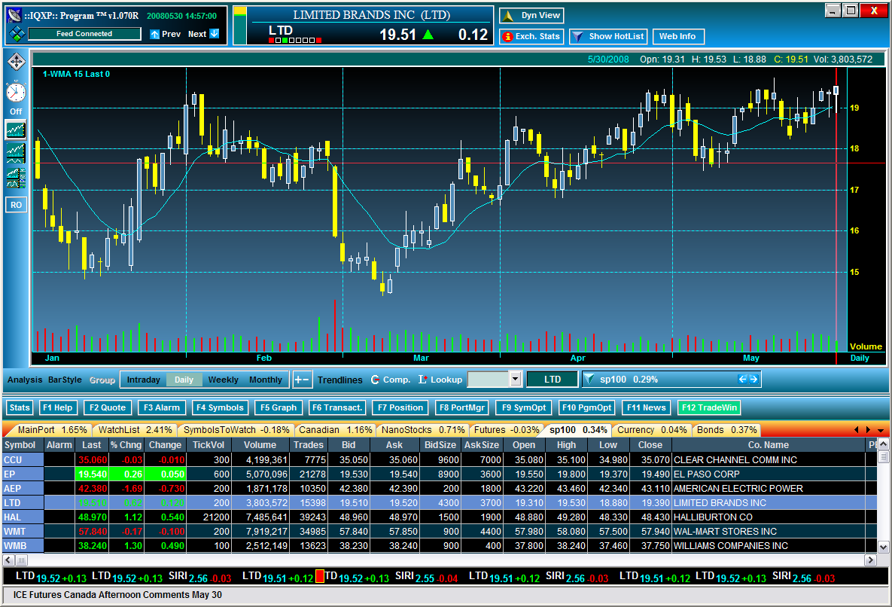
Task: Select Monthly chart interval
Action: pyautogui.click(x=265, y=380)
